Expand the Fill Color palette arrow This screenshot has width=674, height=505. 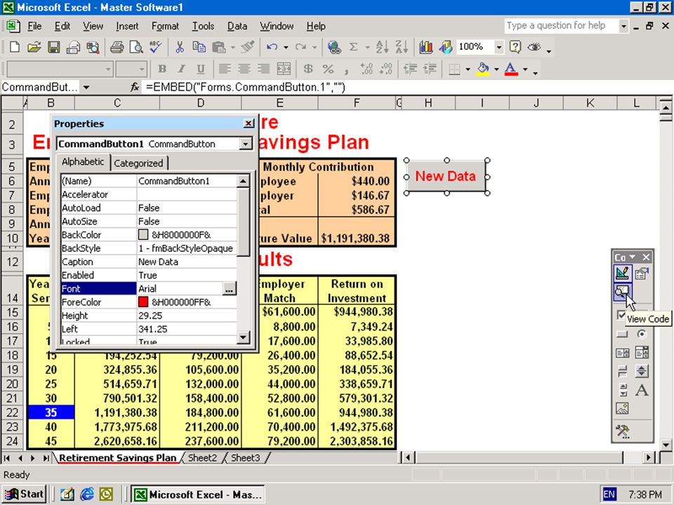click(x=496, y=69)
